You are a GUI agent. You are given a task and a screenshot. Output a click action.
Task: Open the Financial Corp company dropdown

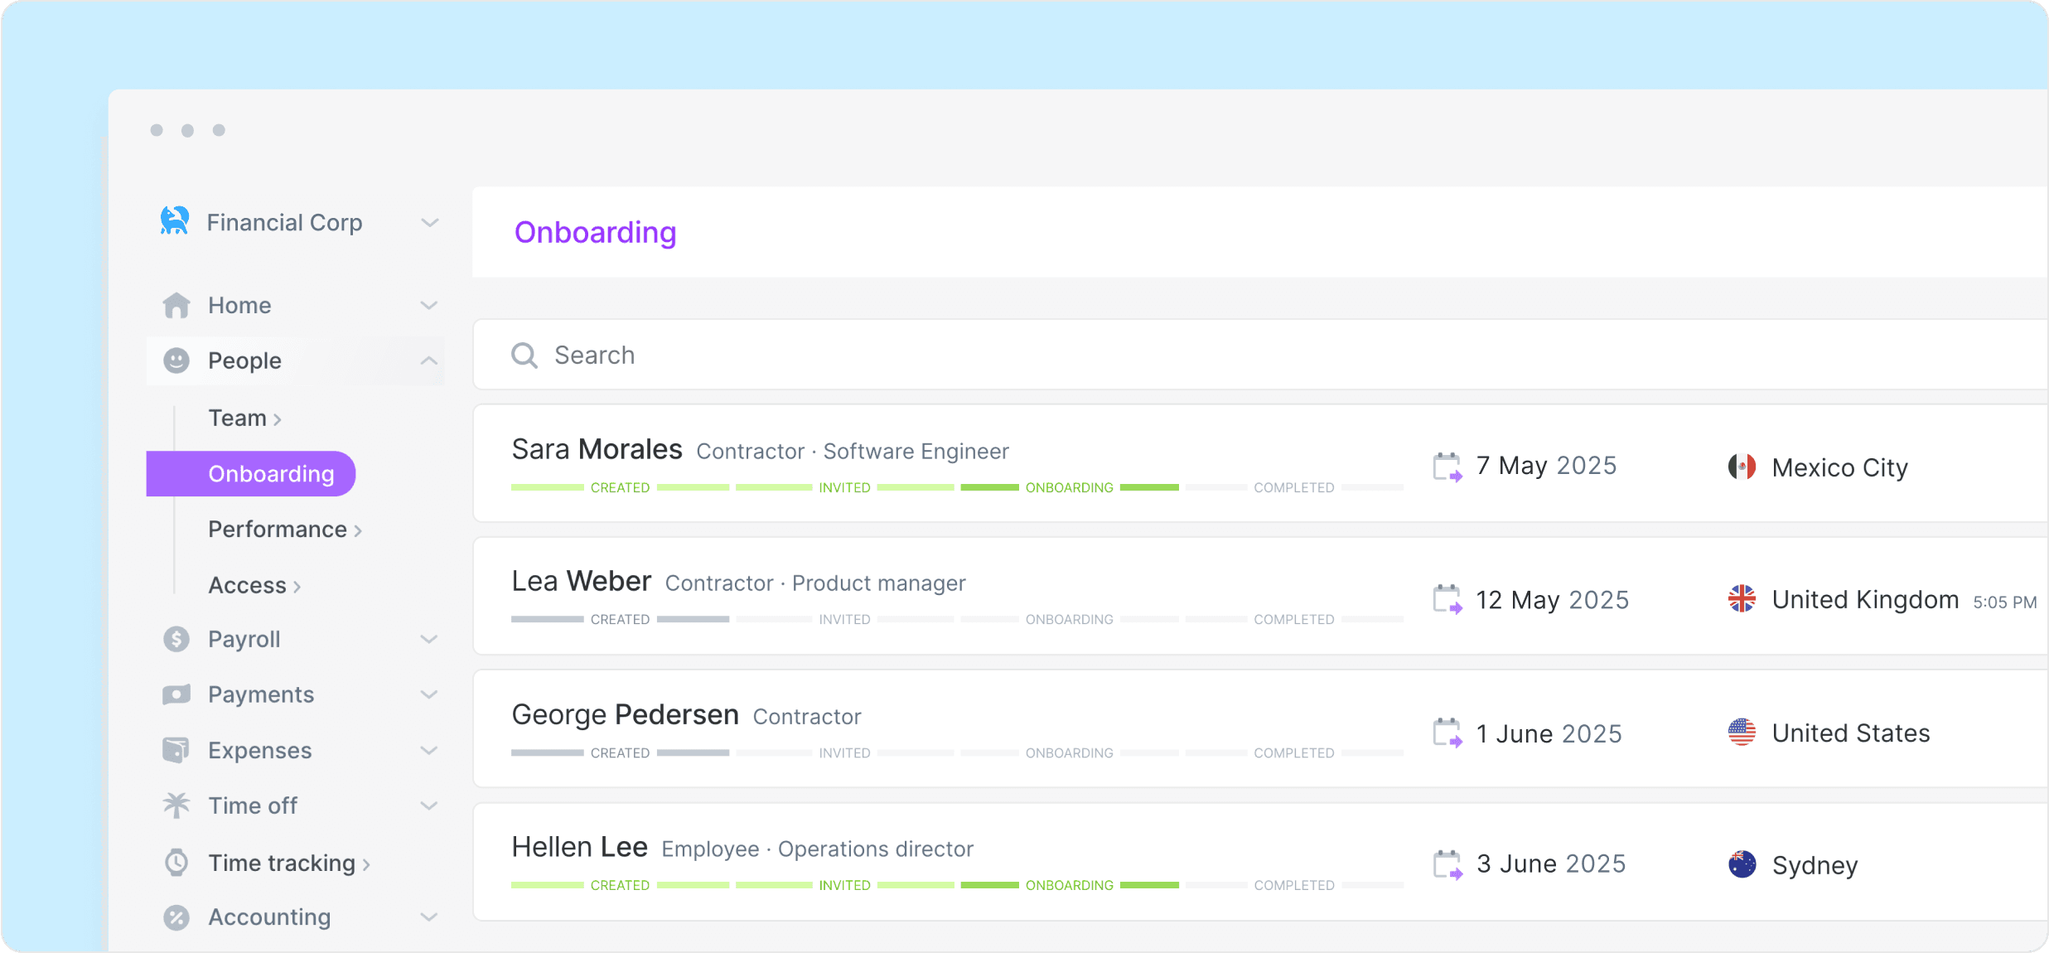429,222
